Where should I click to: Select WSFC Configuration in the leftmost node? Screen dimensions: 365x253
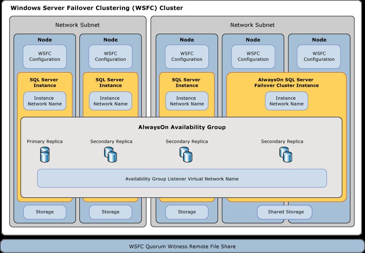pyautogui.click(x=45, y=56)
